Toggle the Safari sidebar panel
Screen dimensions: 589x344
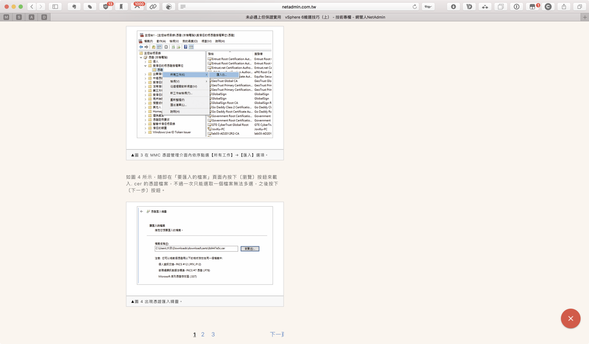point(55,7)
